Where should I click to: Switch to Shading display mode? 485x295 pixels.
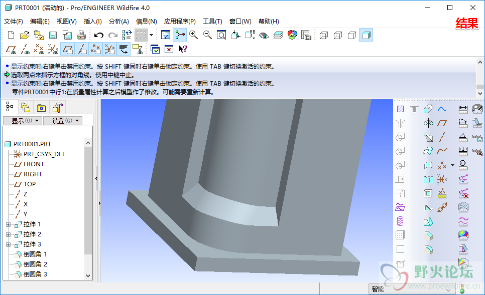[366, 35]
